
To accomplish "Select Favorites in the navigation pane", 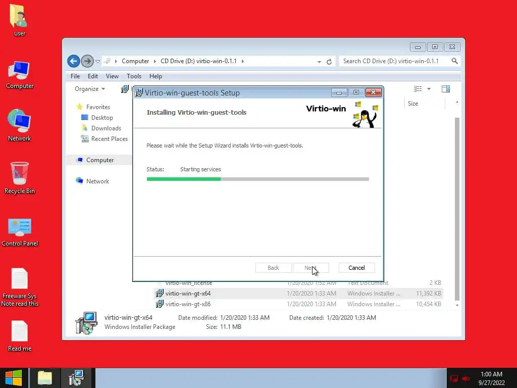I will [x=98, y=107].
